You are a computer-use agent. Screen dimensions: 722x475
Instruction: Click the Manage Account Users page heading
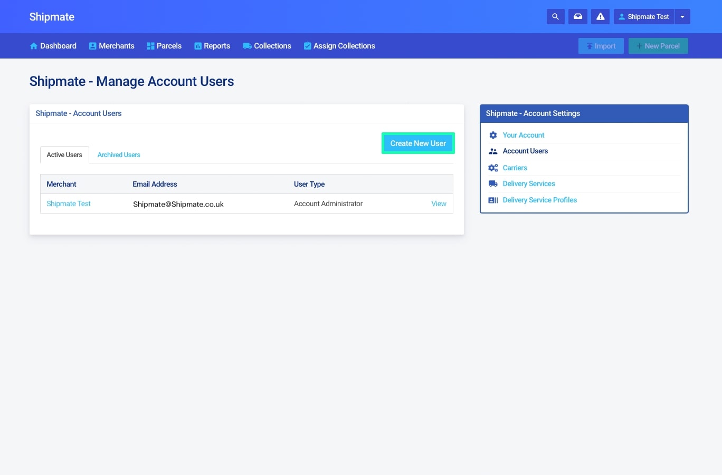point(131,81)
